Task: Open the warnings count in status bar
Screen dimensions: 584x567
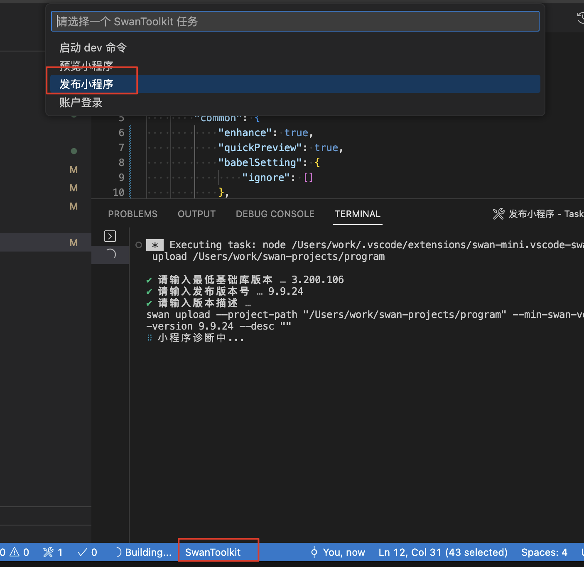Action: point(19,552)
